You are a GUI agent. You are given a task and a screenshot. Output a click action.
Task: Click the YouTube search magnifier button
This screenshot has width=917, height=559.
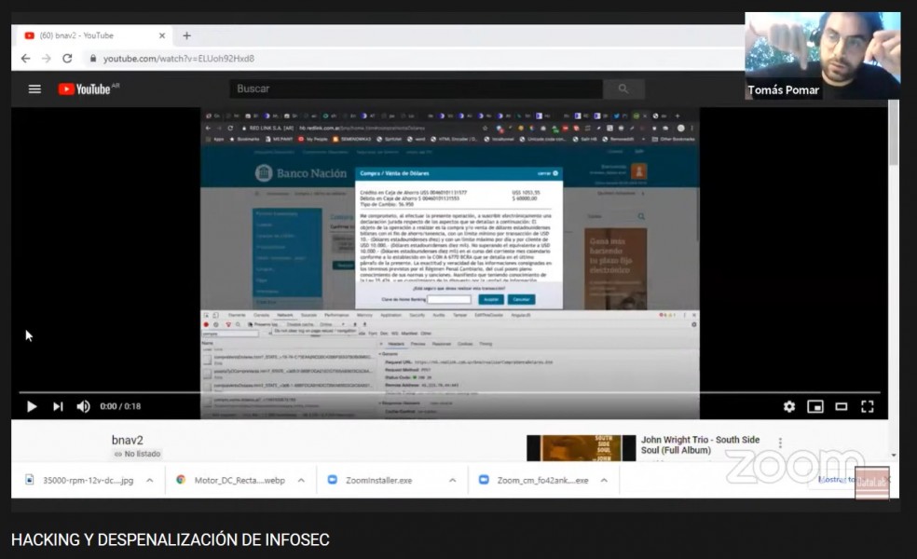[x=623, y=89]
